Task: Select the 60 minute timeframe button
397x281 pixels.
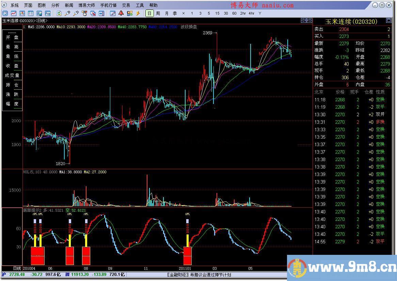Action: pos(234,14)
